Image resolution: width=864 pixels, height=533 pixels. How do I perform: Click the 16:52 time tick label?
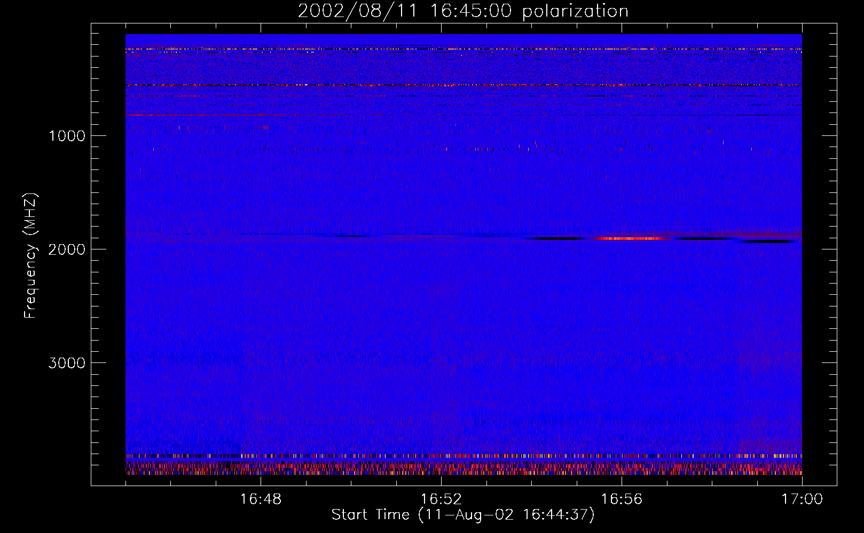tap(441, 499)
